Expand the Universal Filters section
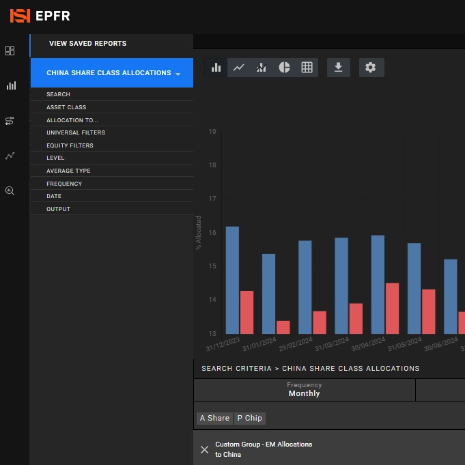Viewport: 465px width, 465px height. coord(76,132)
